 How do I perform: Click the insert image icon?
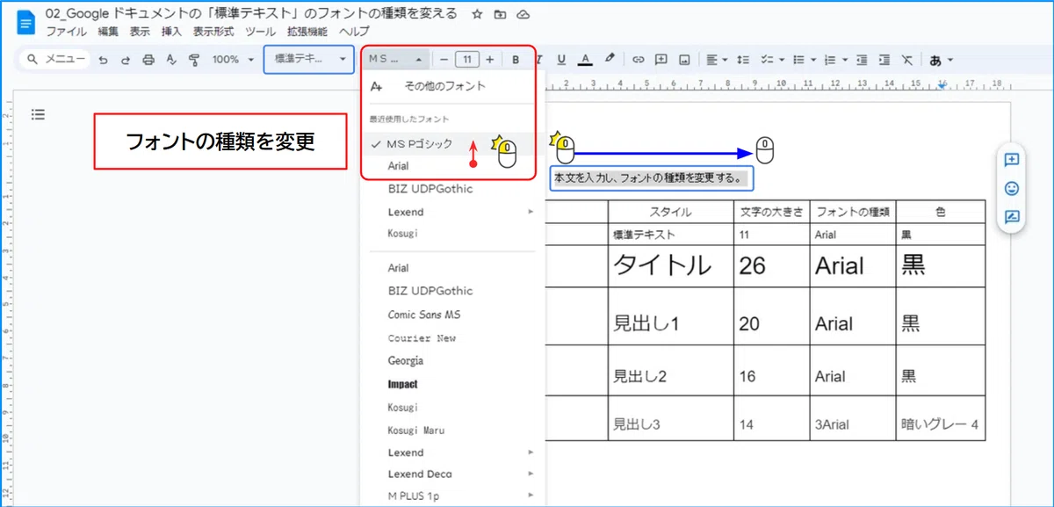[684, 60]
